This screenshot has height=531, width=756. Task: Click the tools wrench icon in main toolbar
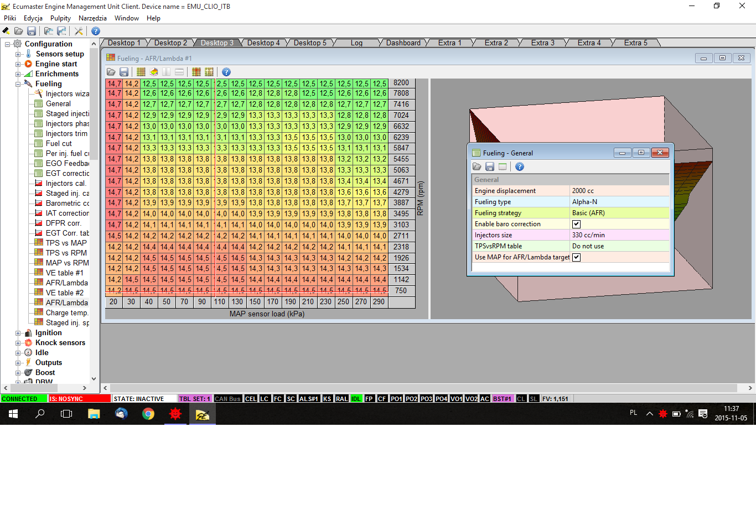coord(79,32)
